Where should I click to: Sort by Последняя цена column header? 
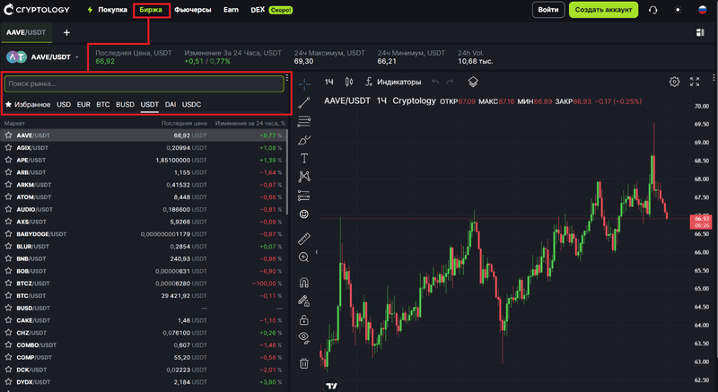coord(184,123)
